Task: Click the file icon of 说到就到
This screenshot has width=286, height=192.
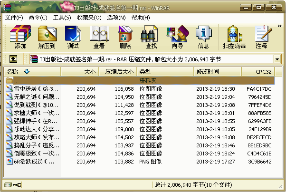Action: point(9,105)
